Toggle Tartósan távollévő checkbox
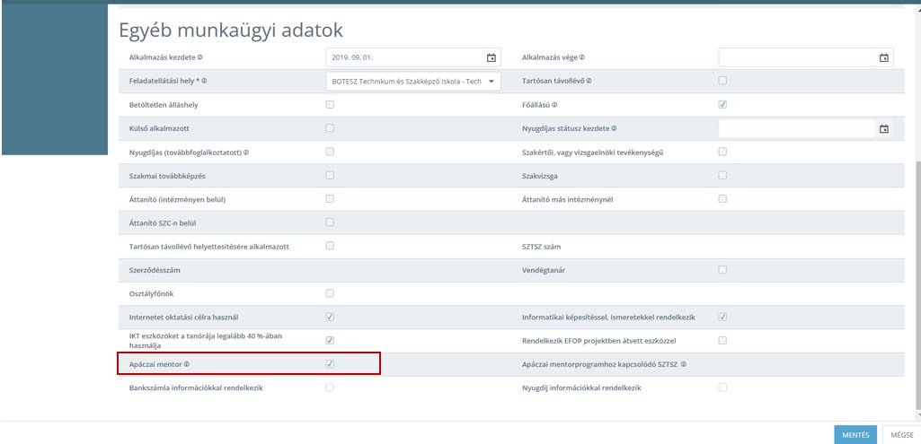 pyautogui.click(x=722, y=81)
